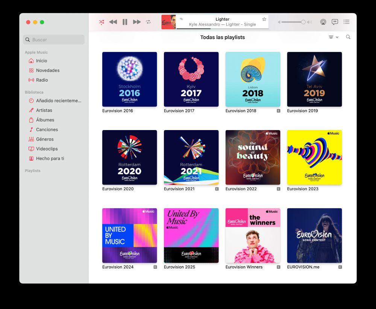Open Eurovision 2016 playlist cover
376x309 pixels.
[129, 79]
